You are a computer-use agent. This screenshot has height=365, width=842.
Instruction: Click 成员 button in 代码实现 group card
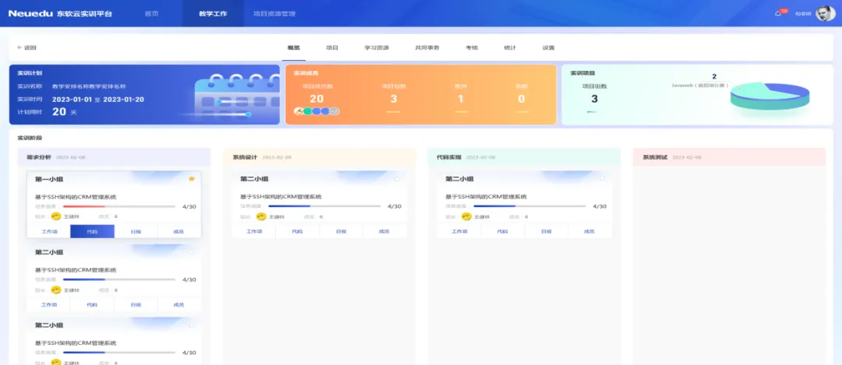(x=589, y=231)
